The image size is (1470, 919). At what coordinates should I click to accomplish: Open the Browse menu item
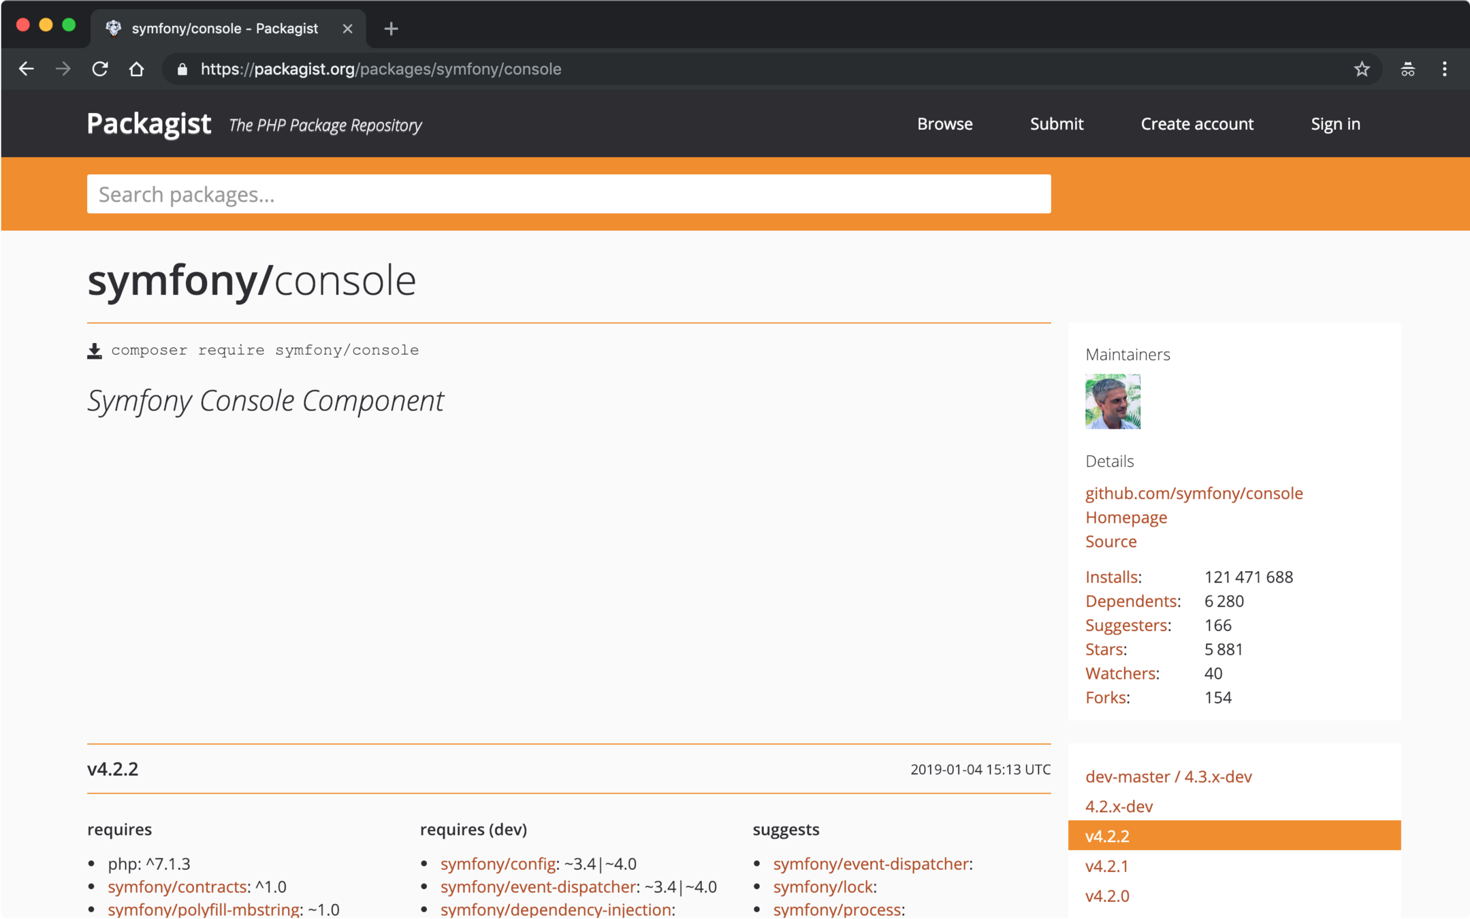click(x=944, y=124)
